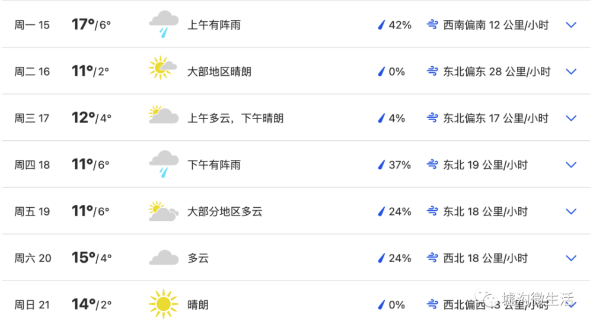Click the rain cloud icon for 周四 18
Viewport: 593px width, 325px height.
[x=164, y=164]
